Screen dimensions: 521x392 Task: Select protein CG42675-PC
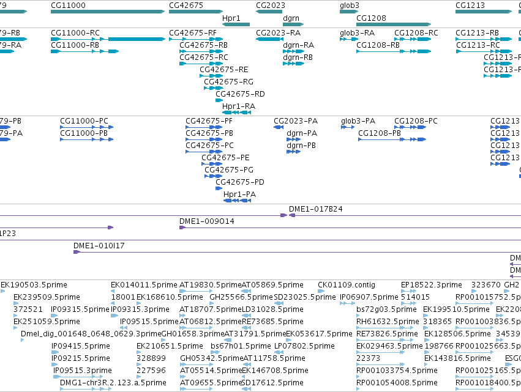(204, 151)
